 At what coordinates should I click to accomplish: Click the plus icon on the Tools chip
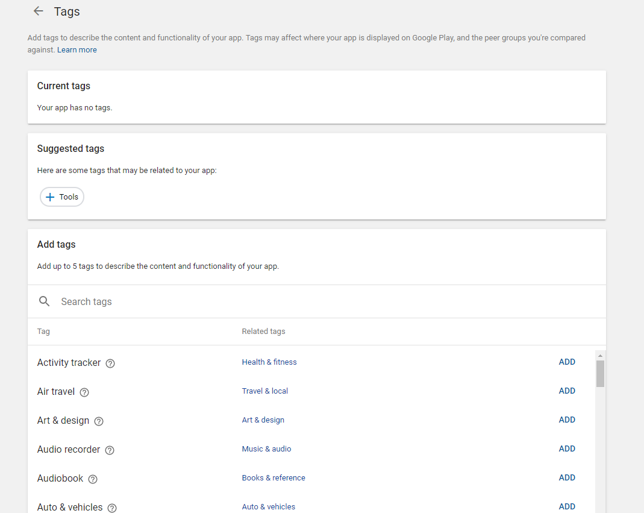click(51, 197)
